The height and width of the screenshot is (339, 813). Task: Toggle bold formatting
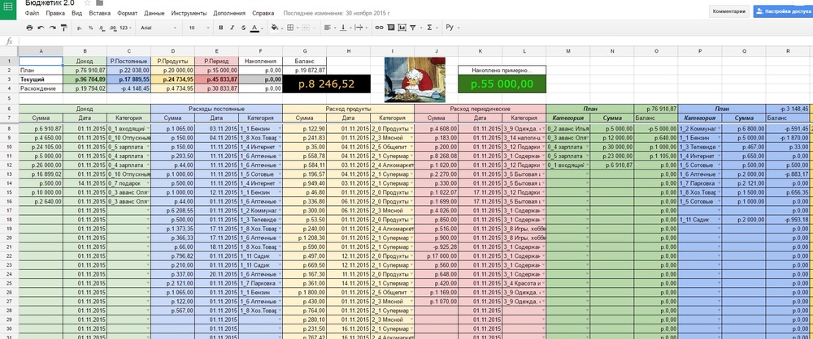[x=222, y=28]
